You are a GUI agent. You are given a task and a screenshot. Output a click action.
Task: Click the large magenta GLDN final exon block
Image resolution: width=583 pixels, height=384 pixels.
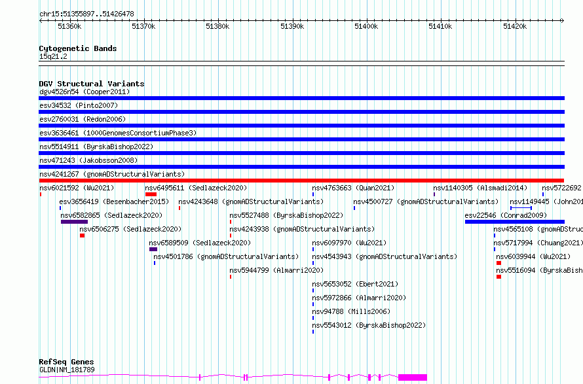(x=413, y=377)
